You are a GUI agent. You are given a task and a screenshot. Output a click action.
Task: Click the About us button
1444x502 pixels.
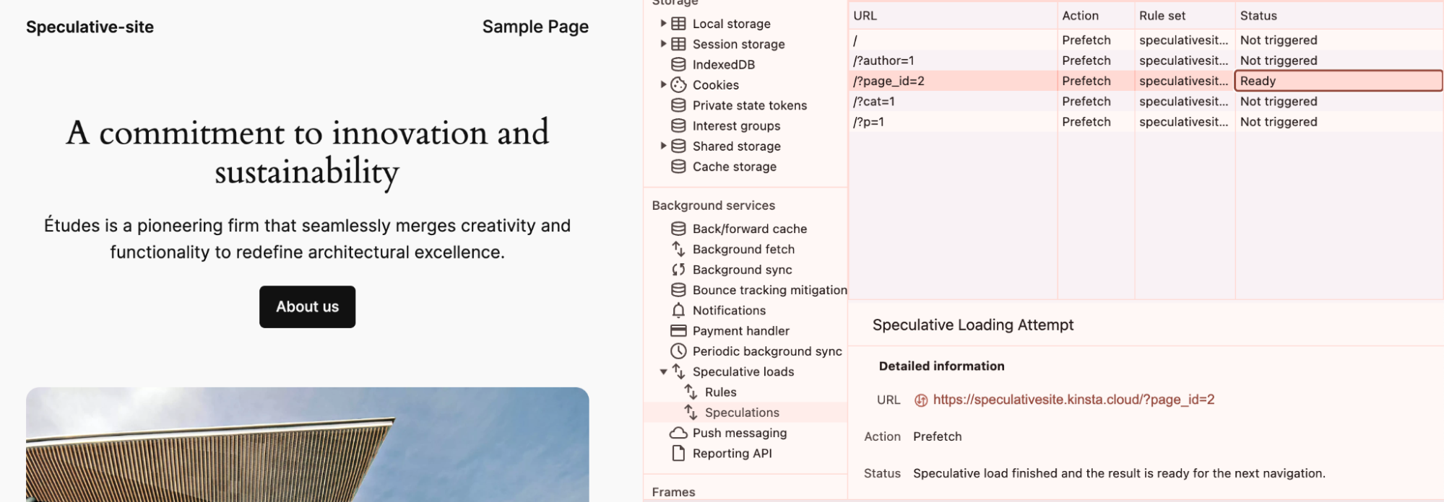tap(307, 307)
